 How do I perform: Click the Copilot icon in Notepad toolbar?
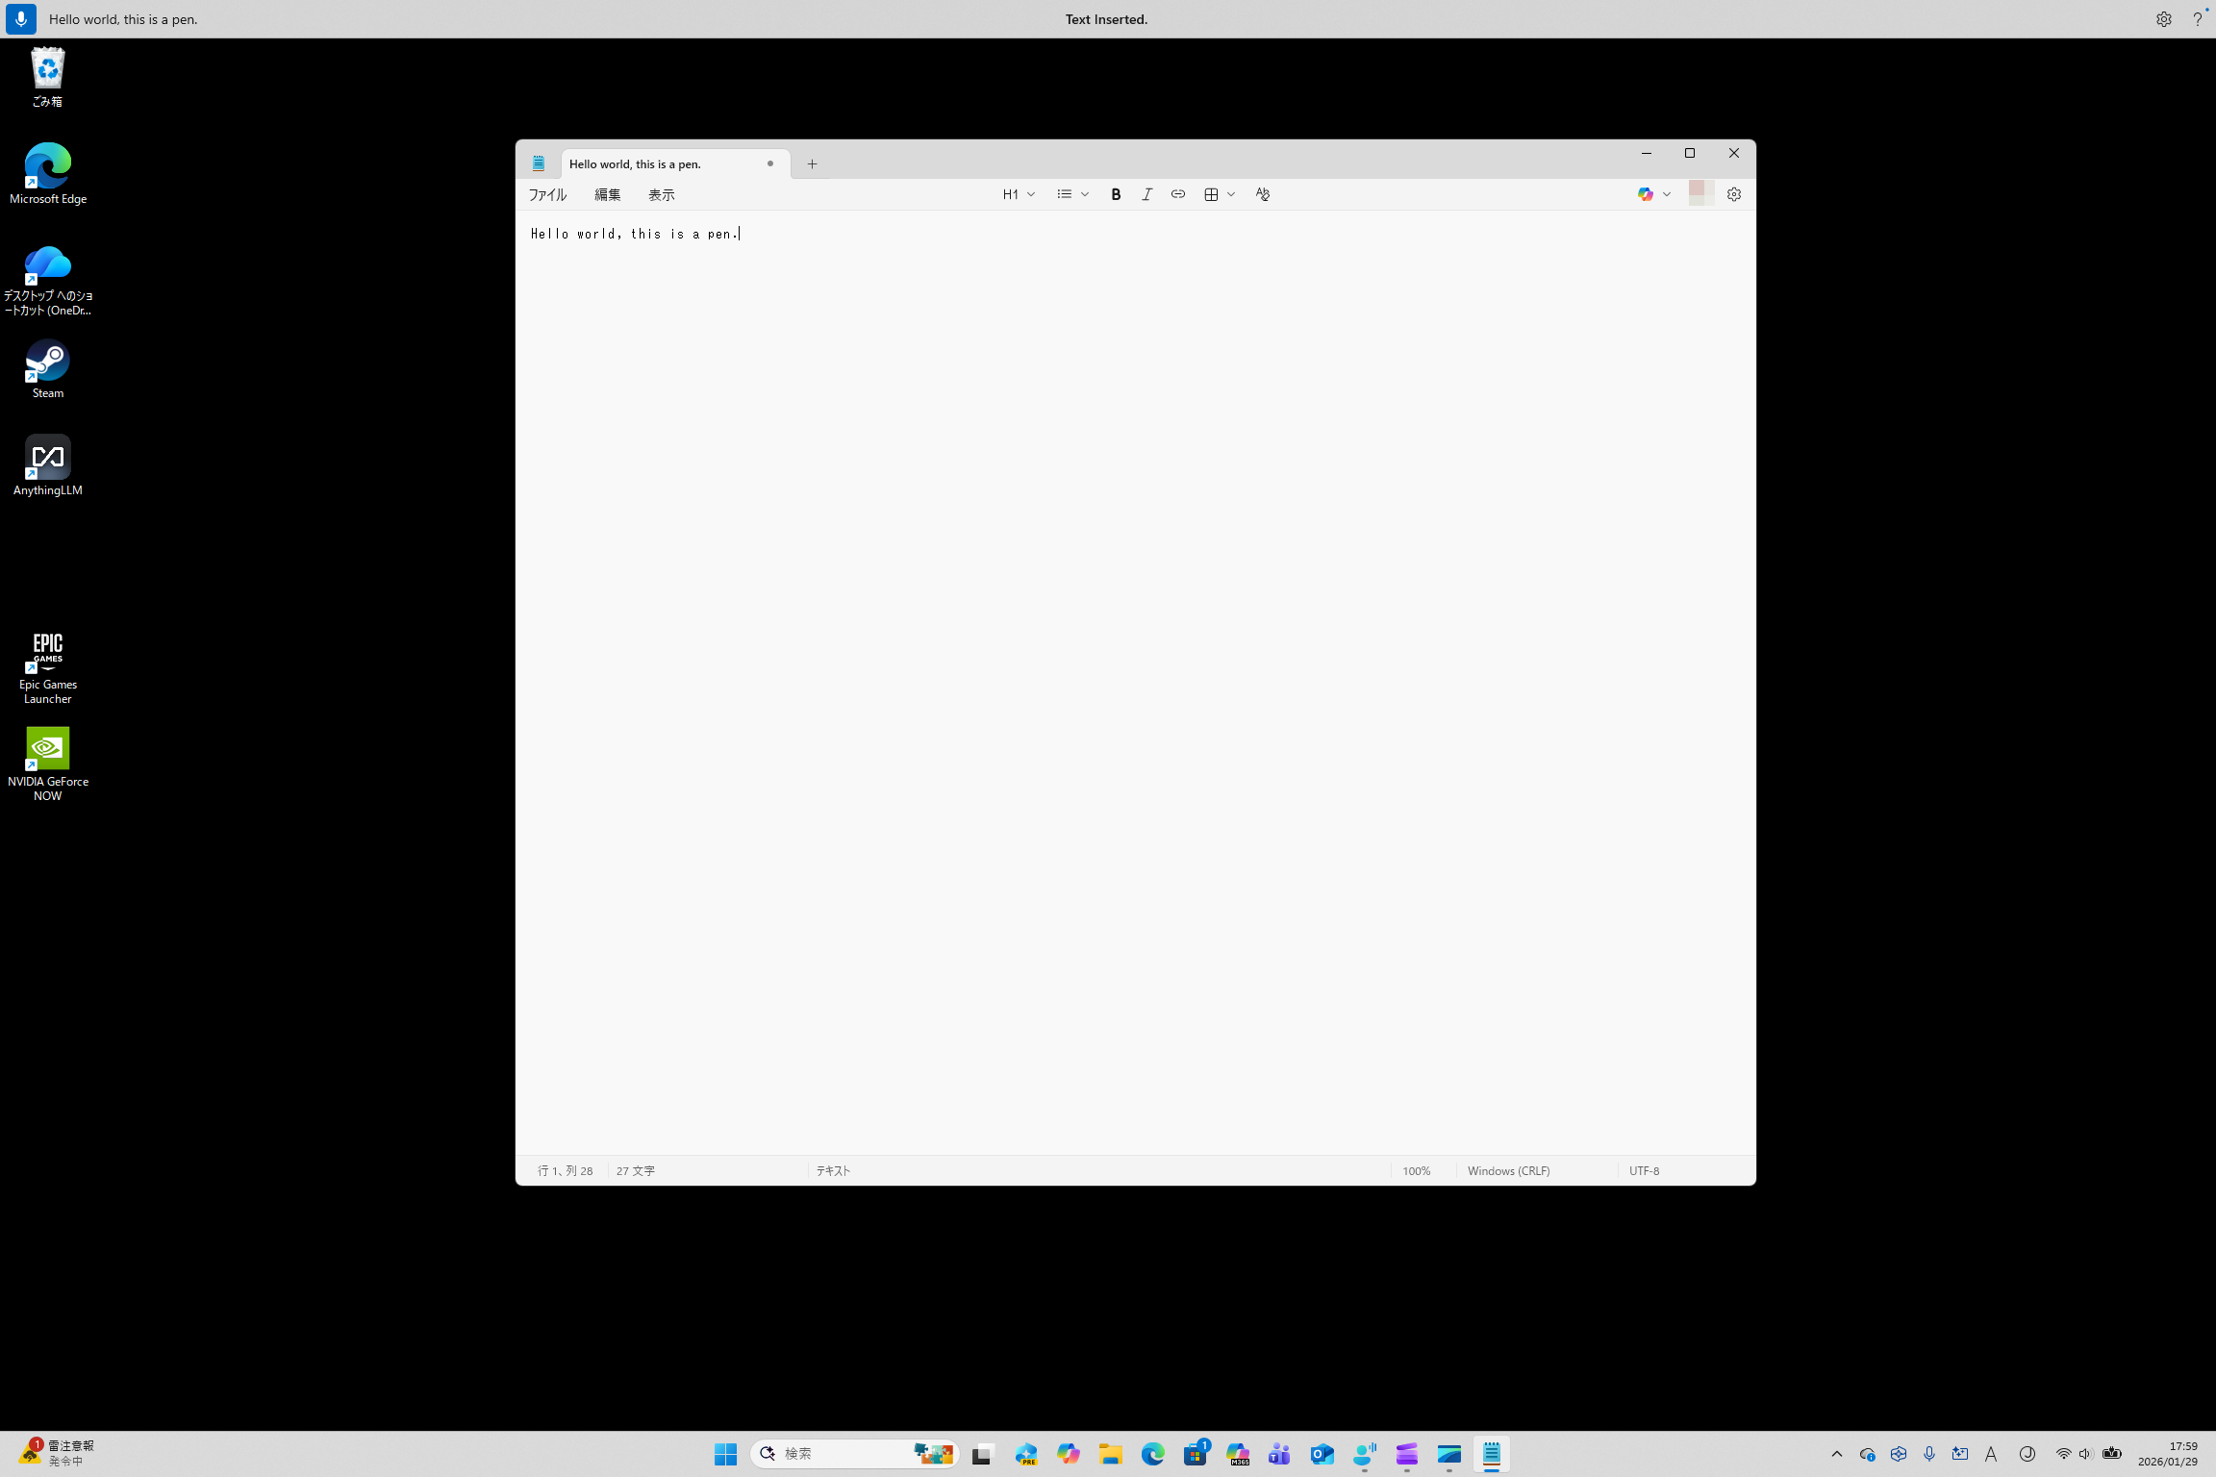click(x=1646, y=194)
